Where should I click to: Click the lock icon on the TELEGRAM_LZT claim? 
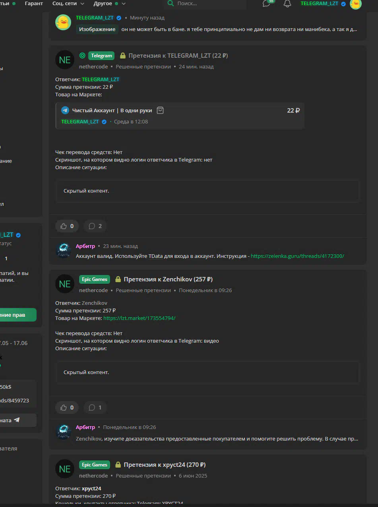coord(123,56)
